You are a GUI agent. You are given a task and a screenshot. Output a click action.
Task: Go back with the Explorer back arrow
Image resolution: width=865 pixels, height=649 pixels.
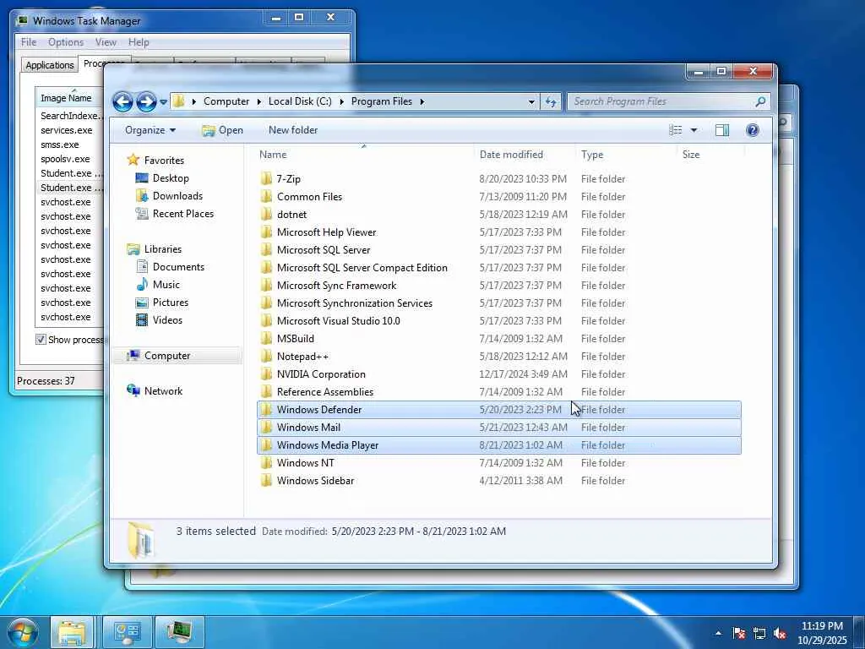pos(122,101)
